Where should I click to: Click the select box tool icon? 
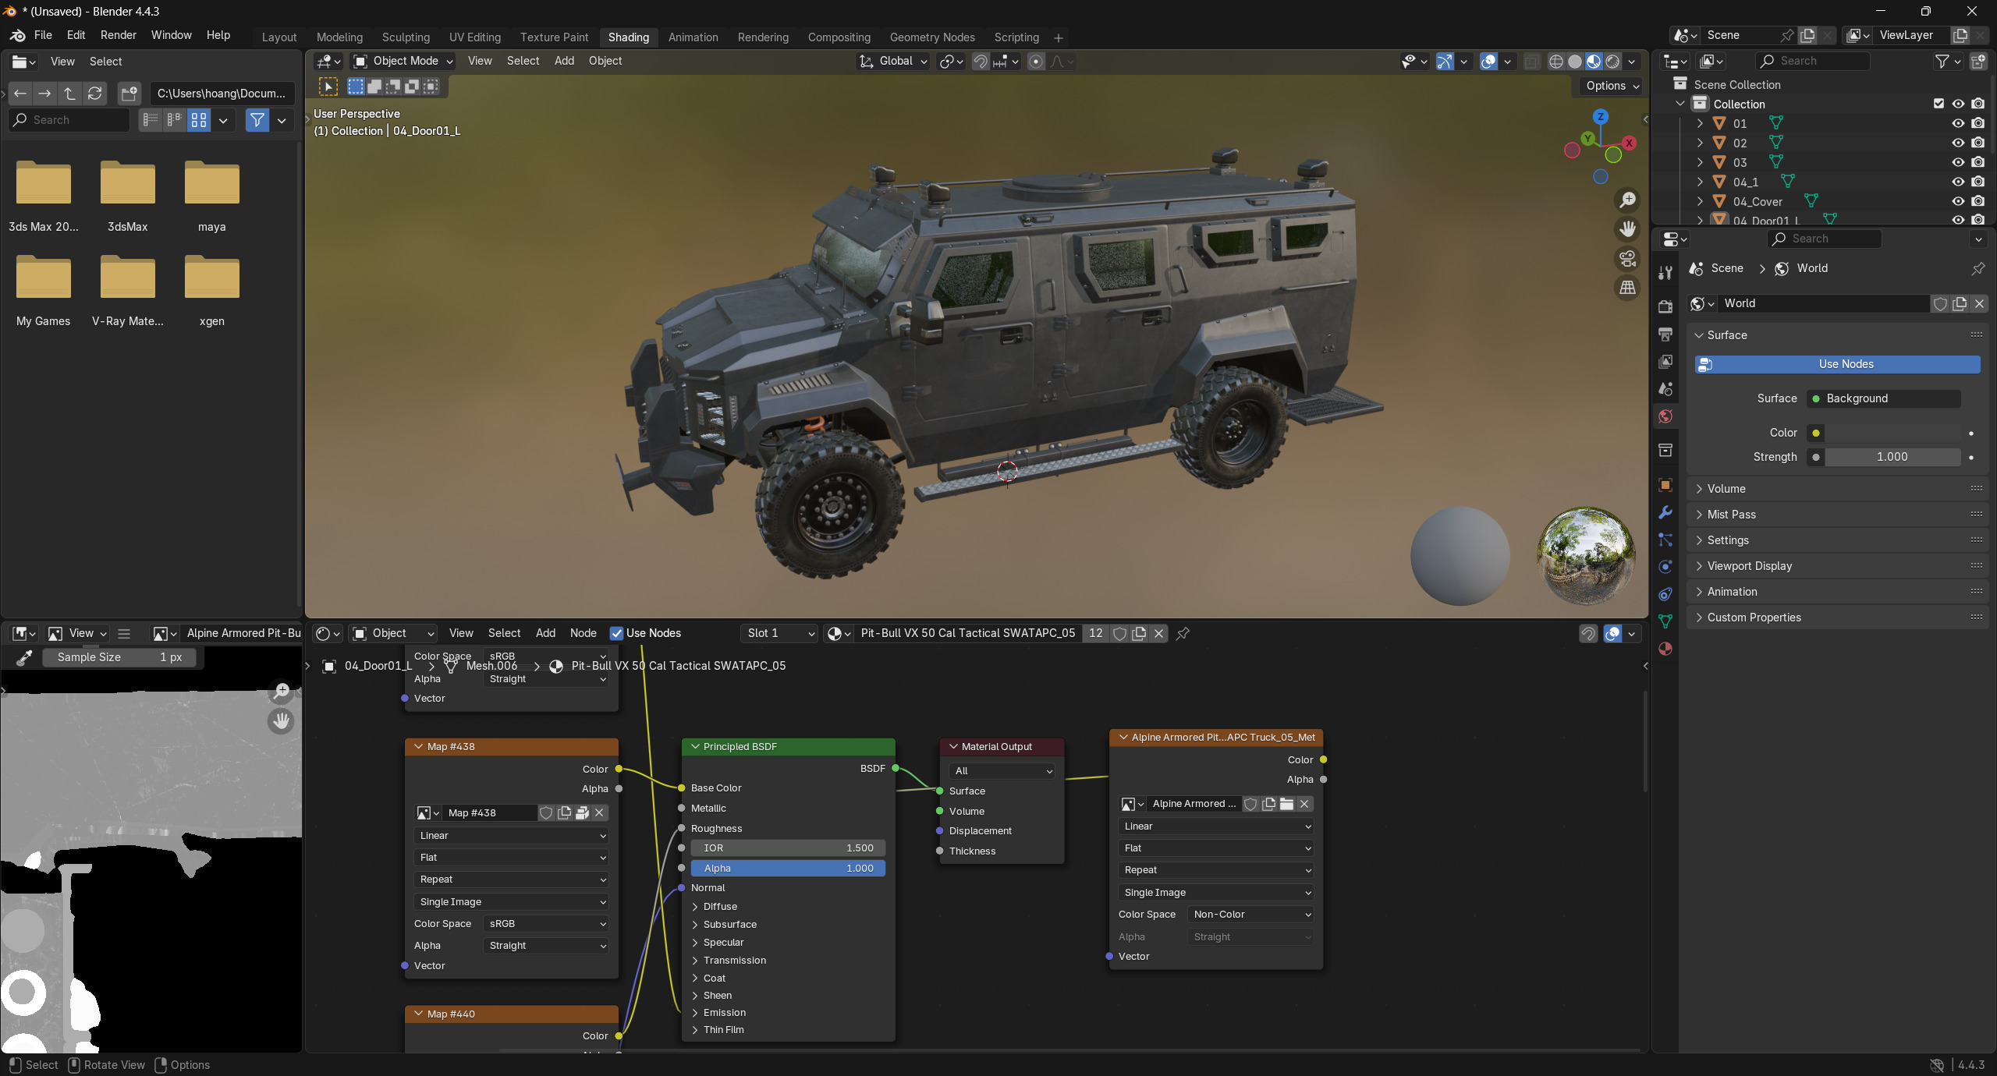click(328, 87)
